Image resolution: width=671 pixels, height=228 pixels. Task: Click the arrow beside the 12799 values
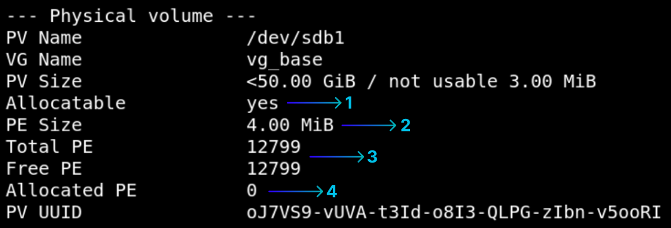[x=337, y=157]
